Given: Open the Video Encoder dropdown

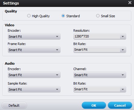Looking at the screenshot, I should (x=34, y=37).
